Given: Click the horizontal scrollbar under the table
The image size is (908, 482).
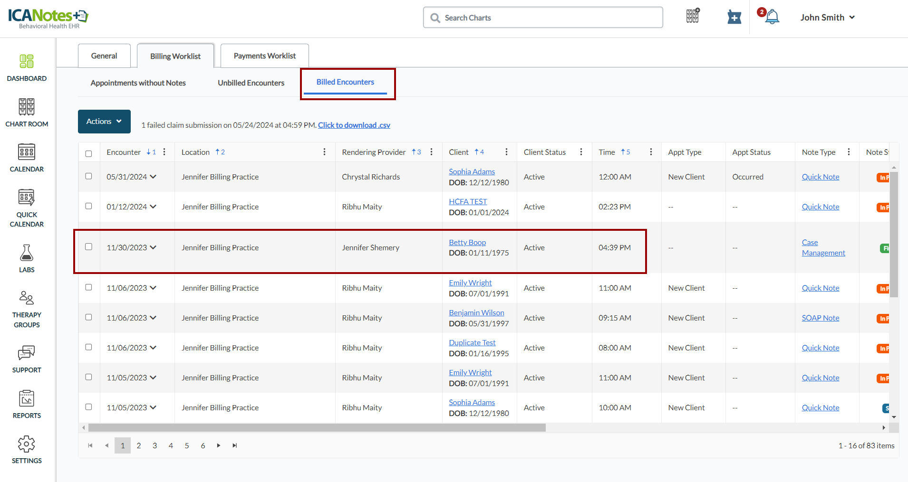Looking at the screenshot, I should (317, 428).
